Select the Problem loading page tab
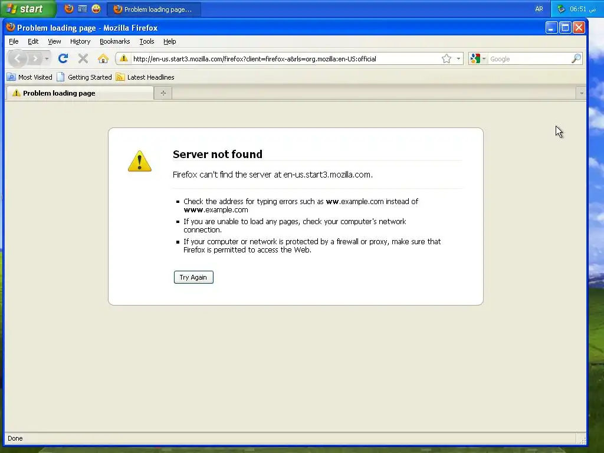This screenshot has width=604, height=453. pos(80,93)
